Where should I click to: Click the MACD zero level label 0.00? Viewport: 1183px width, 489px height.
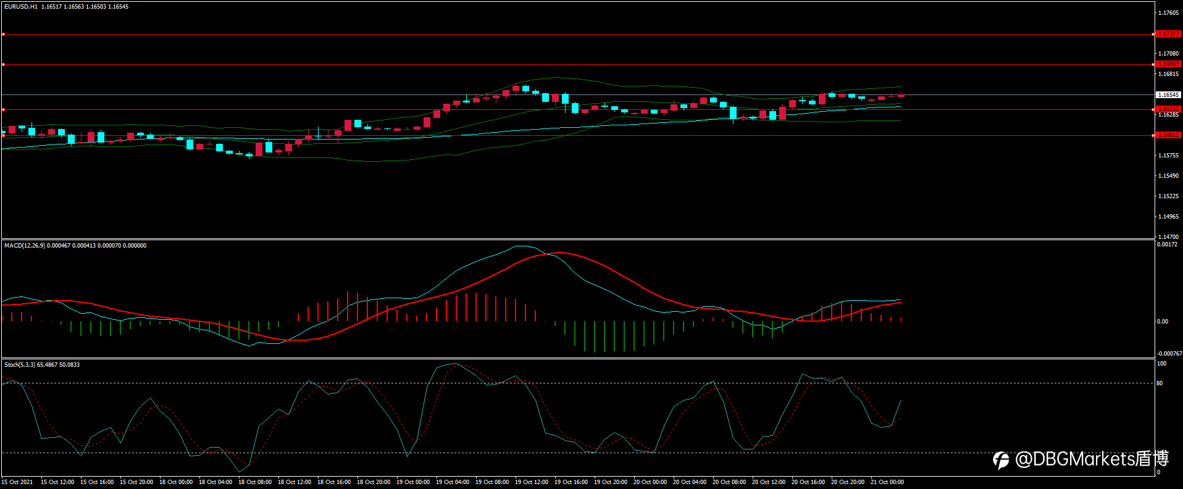point(1163,322)
